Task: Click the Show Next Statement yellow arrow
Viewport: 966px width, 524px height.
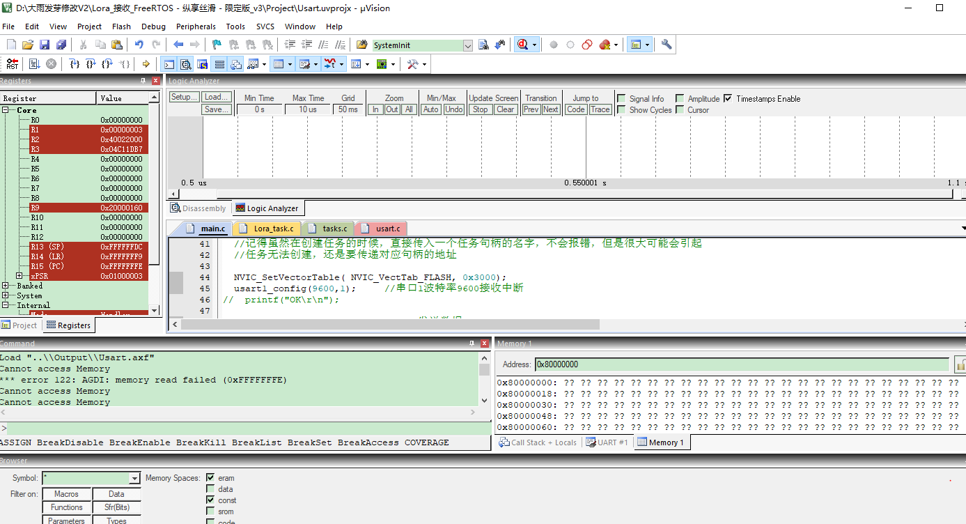Action: [x=146, y=64]
